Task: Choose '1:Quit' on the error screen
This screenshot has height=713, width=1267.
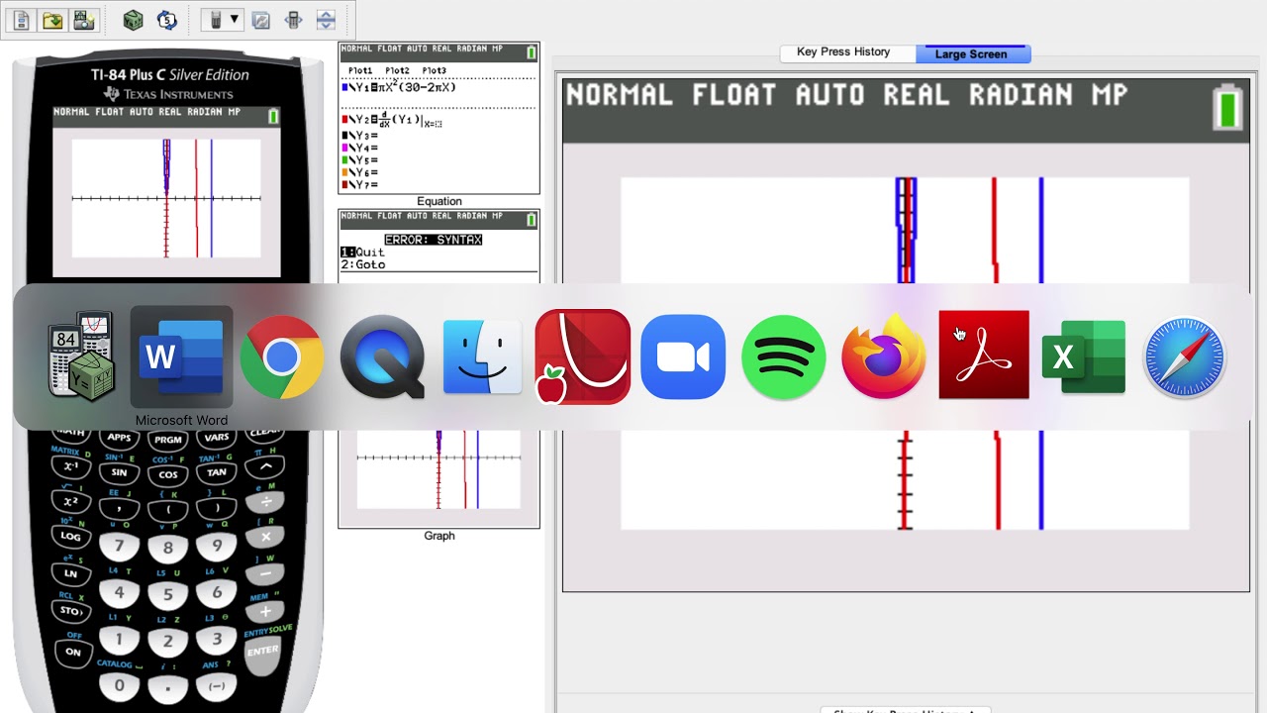Action: point(363,253)
